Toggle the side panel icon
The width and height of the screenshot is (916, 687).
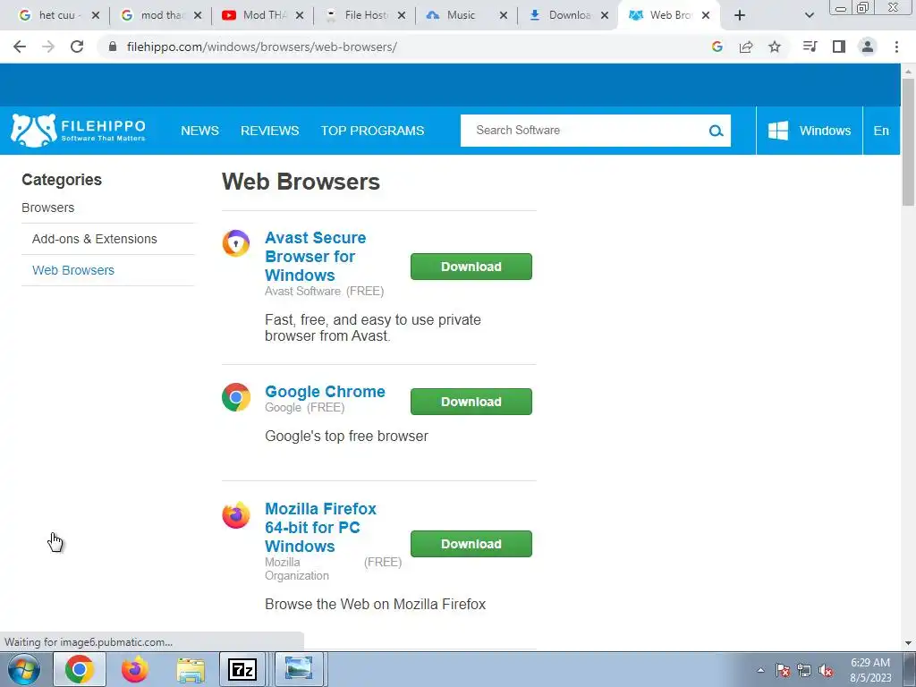coord(839,47)
